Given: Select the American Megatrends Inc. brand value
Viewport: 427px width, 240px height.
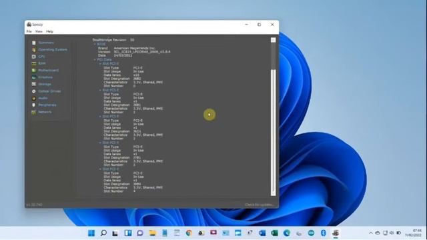Looking at the screenshot, I should click(x=135, y=48).
